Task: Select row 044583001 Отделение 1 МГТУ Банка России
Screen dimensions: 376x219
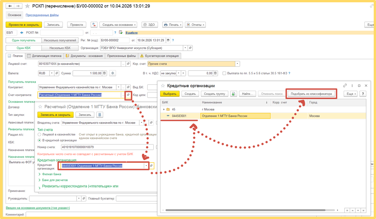Action: (263, 116)
